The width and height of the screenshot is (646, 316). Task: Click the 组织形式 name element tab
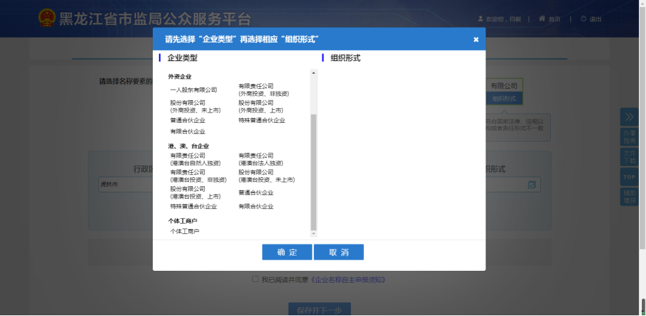[504, 99]
